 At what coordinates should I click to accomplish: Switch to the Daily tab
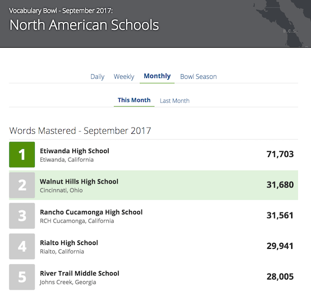(x=97, y=77)
